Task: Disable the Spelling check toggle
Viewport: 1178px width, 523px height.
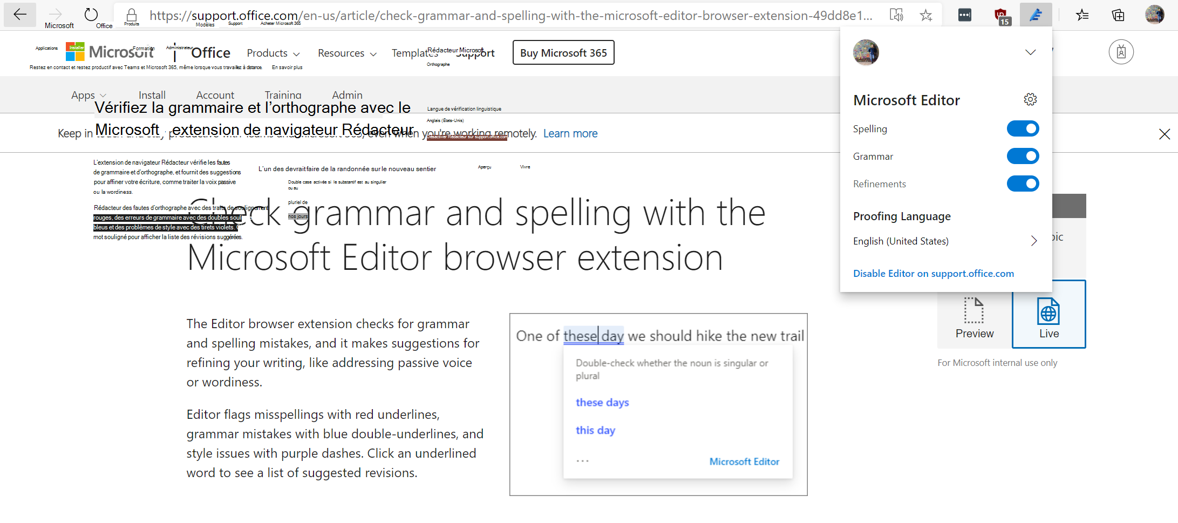Action: tap(1023, 128)
